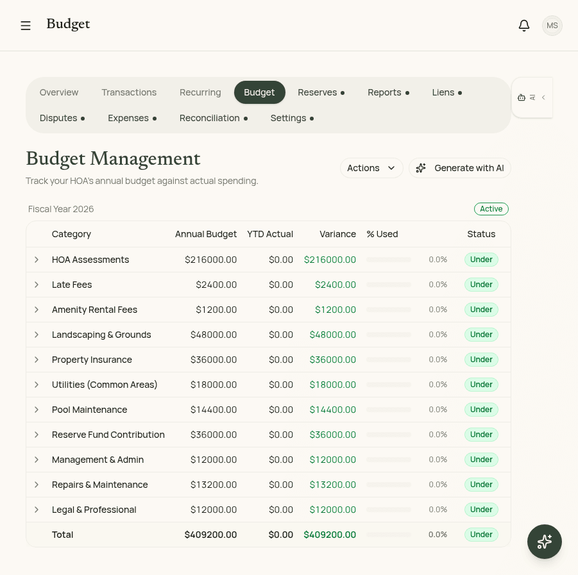
Task: Click the robot assistant icon in side panel
Action: tap(522, 97)
